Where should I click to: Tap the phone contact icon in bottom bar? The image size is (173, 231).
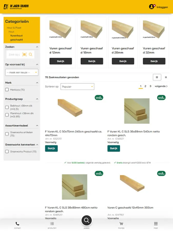tap(17, 224)
